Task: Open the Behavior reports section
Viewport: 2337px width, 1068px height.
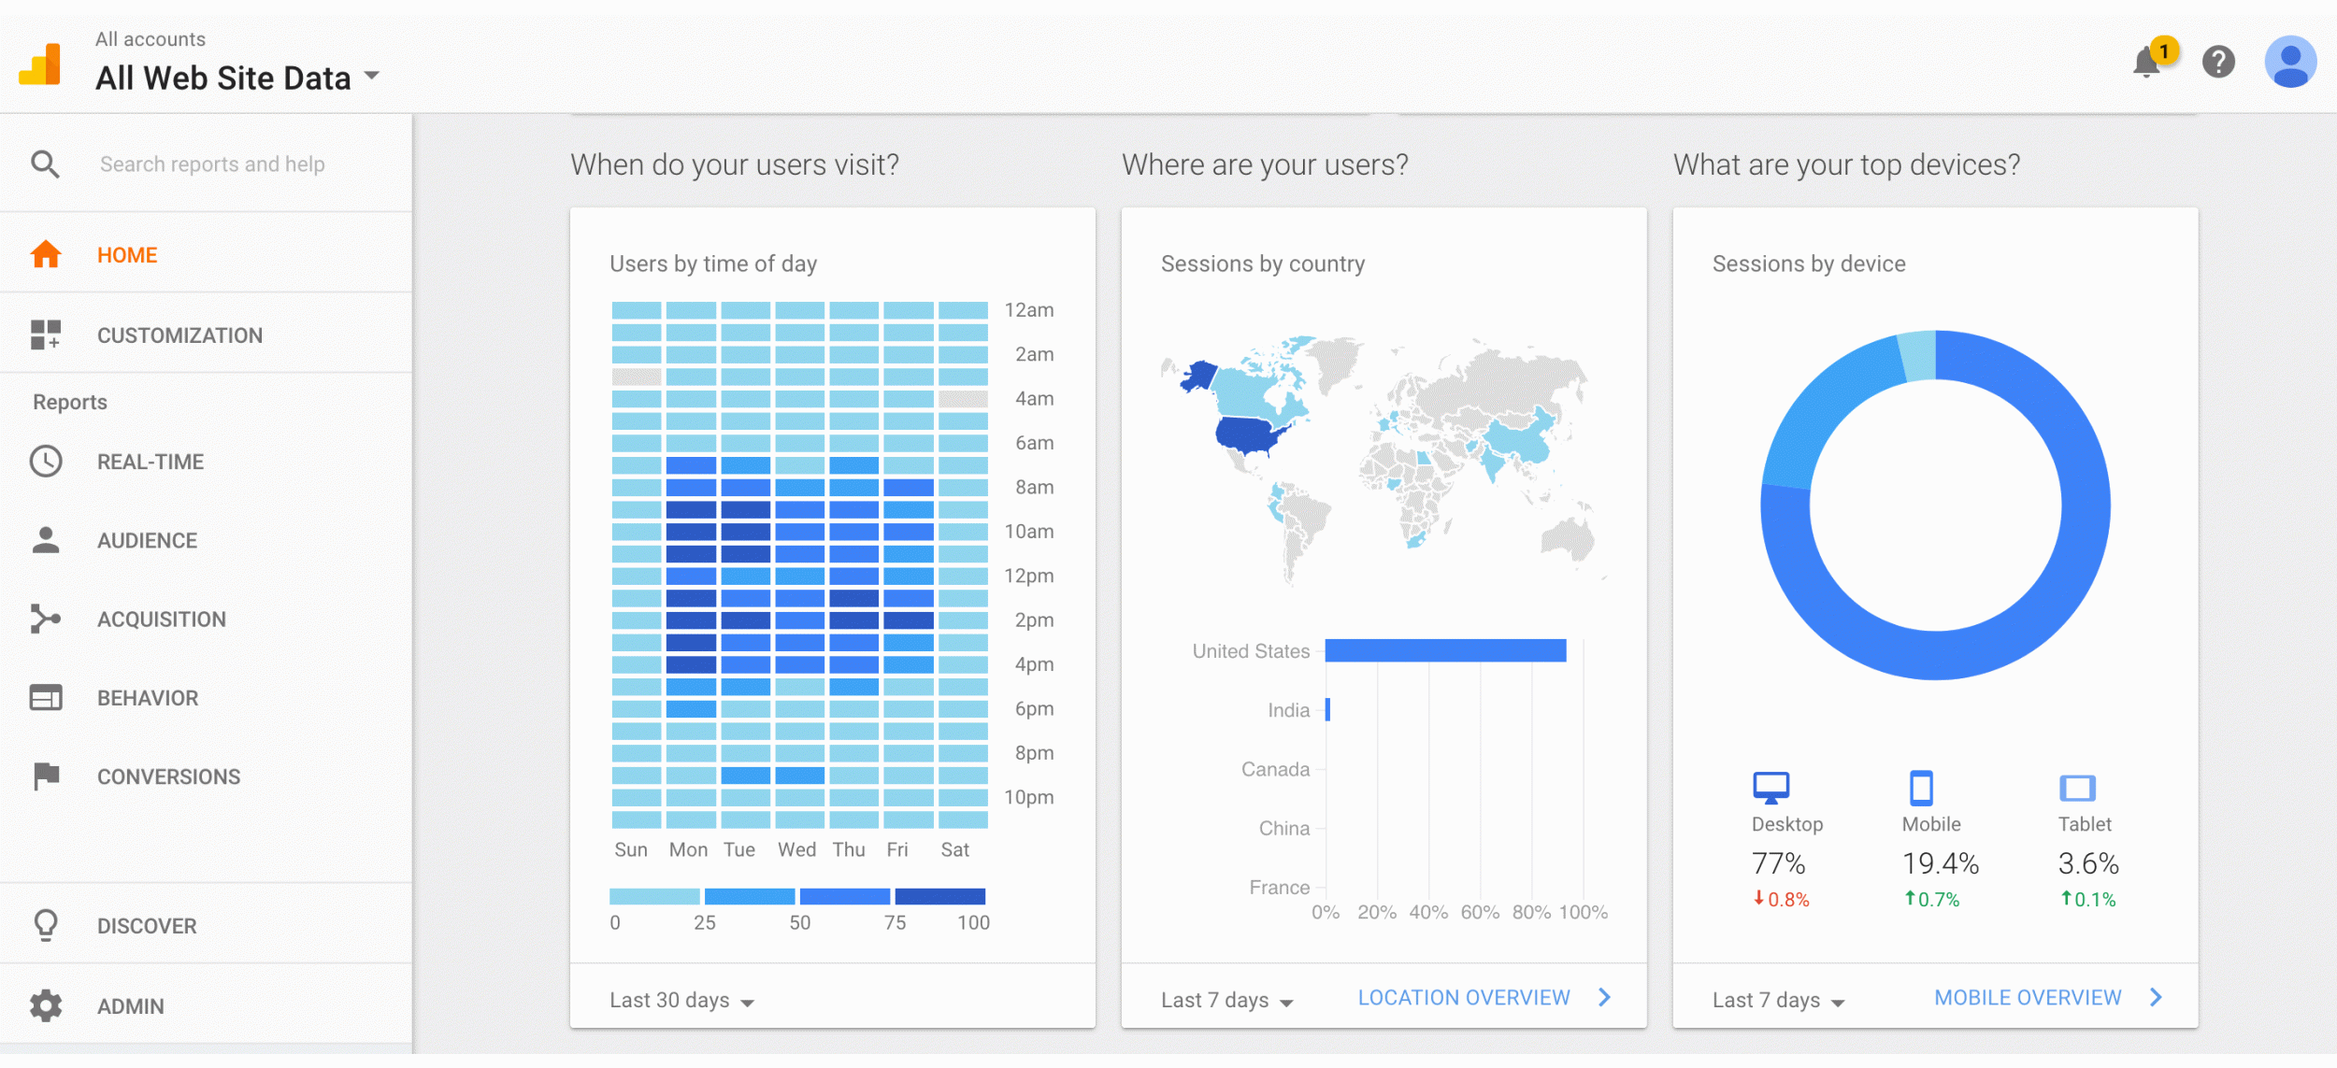Action: point(148,698)
